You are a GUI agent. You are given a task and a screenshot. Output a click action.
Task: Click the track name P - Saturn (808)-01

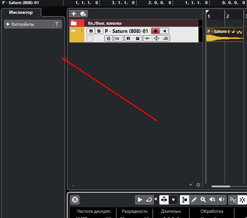(x=126, y=31)
